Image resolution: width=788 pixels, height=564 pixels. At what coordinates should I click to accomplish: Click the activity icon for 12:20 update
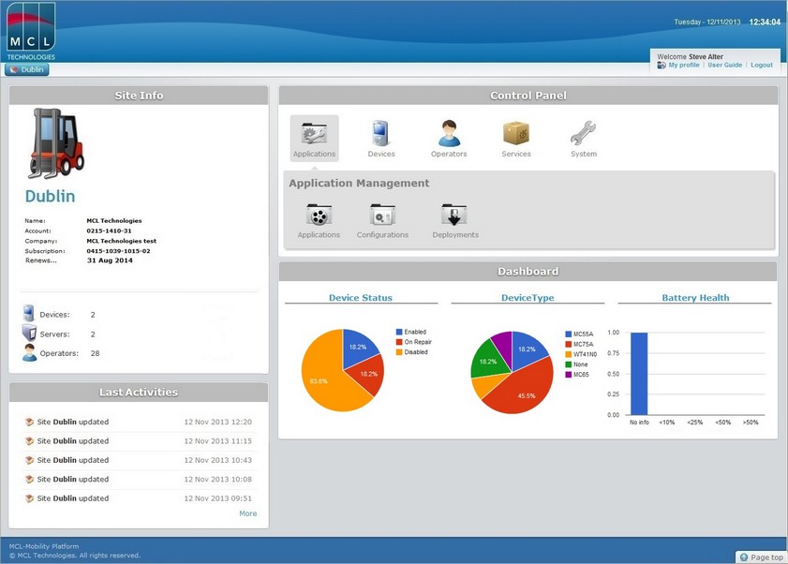pos(29,422)
